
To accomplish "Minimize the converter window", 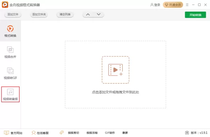I will click(193, 5).
